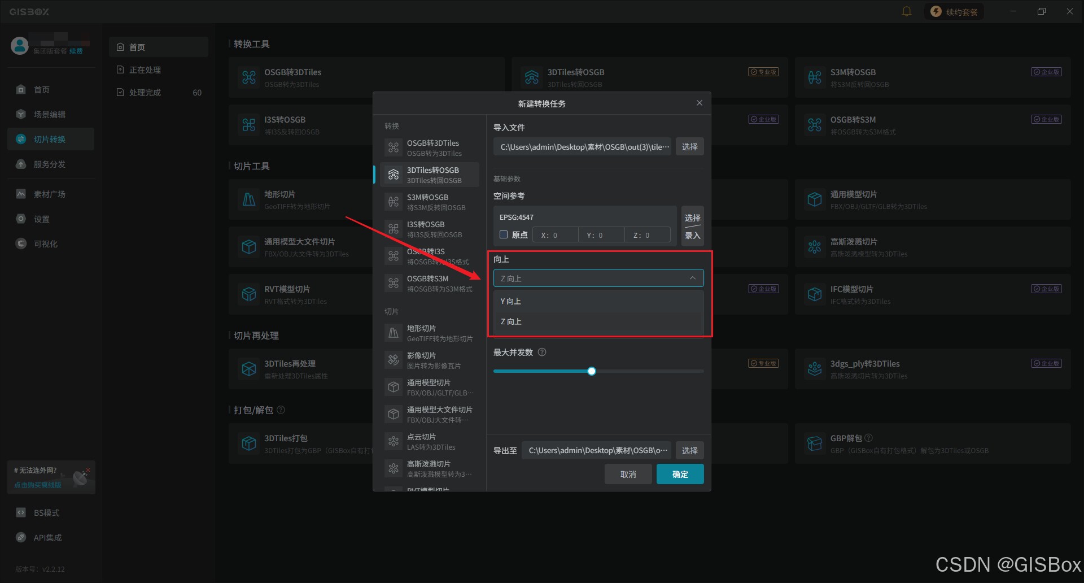Image resolution: width=1084 pixels, height=583 pixels.
Task: Click IFC模型切片 card icon
Action: (815, 294)
